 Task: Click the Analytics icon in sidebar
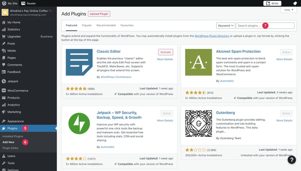[3, 105]
